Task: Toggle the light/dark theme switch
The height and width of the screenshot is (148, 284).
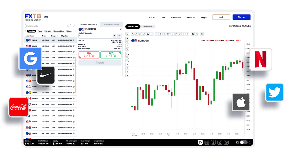Action: coord(244,142)
